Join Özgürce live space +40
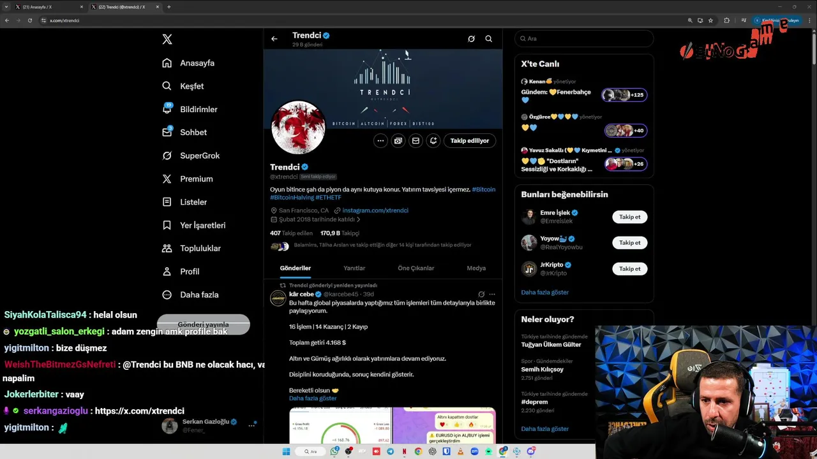The height and width of the screenshot is (459, 817). tap(626, 131)
